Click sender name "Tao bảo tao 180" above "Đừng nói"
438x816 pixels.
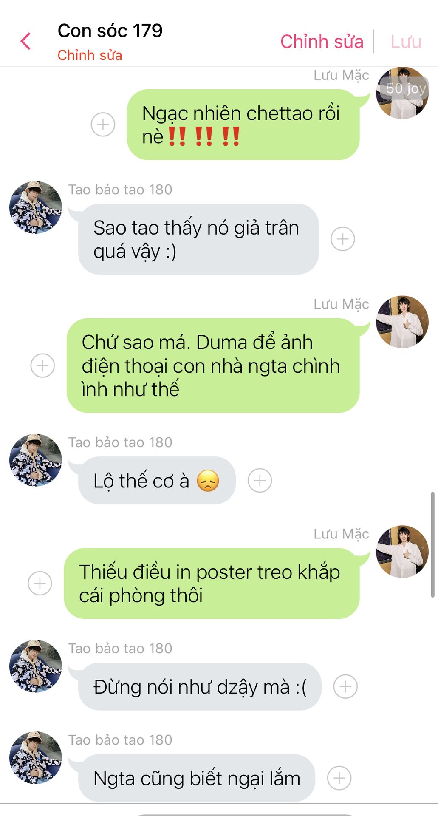click(120, 649)
